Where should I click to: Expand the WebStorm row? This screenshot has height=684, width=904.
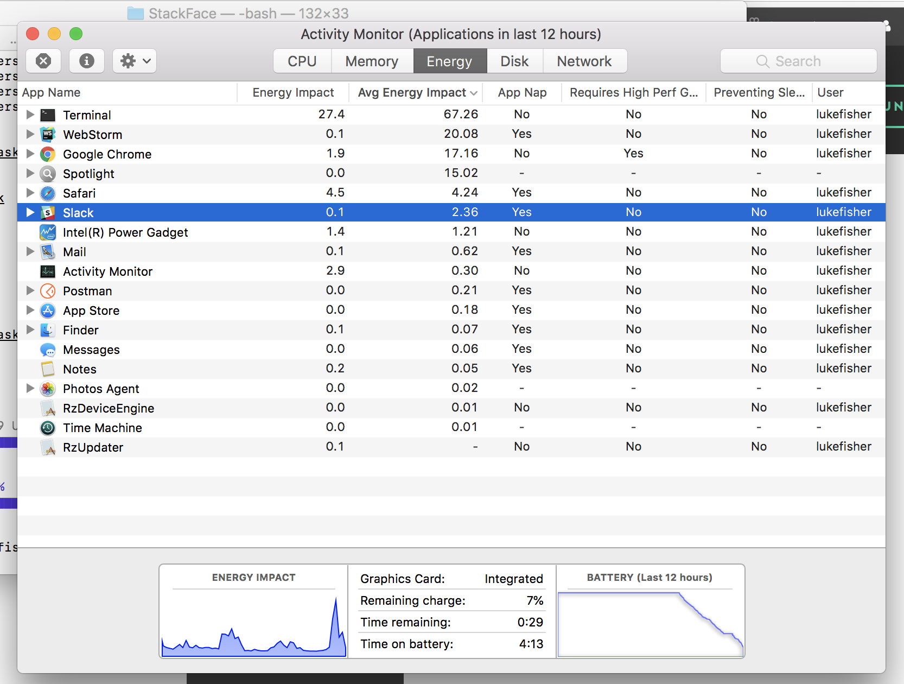(x=30, y=134)
